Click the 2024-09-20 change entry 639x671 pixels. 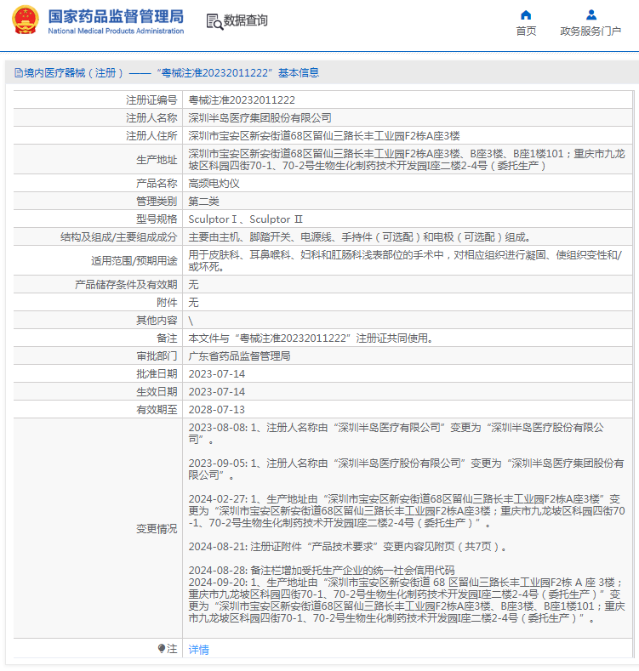point(407,600)
